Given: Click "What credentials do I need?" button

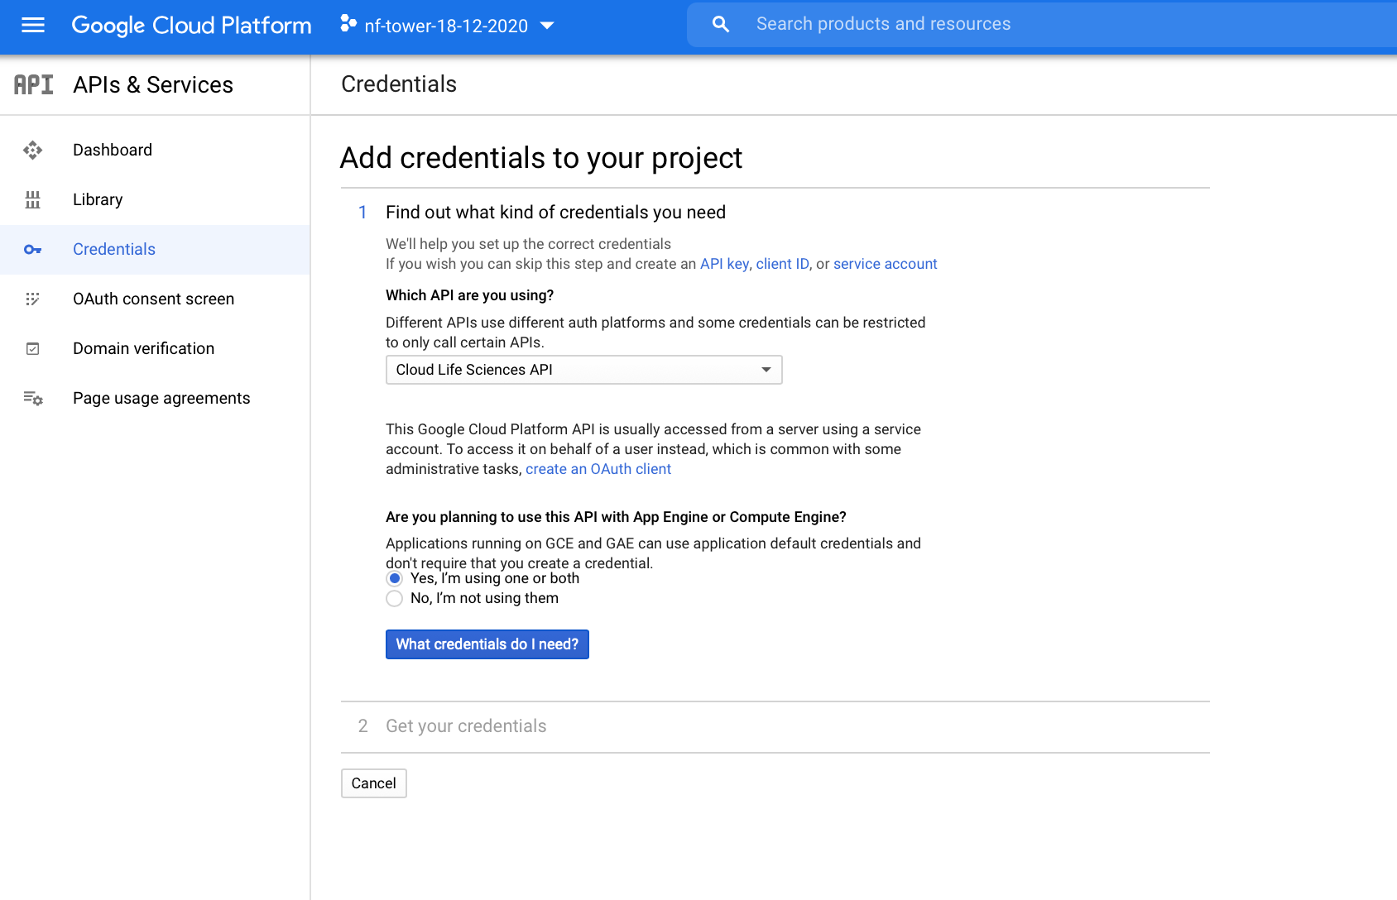Looking at the screenshot, I should pos(487,644).
